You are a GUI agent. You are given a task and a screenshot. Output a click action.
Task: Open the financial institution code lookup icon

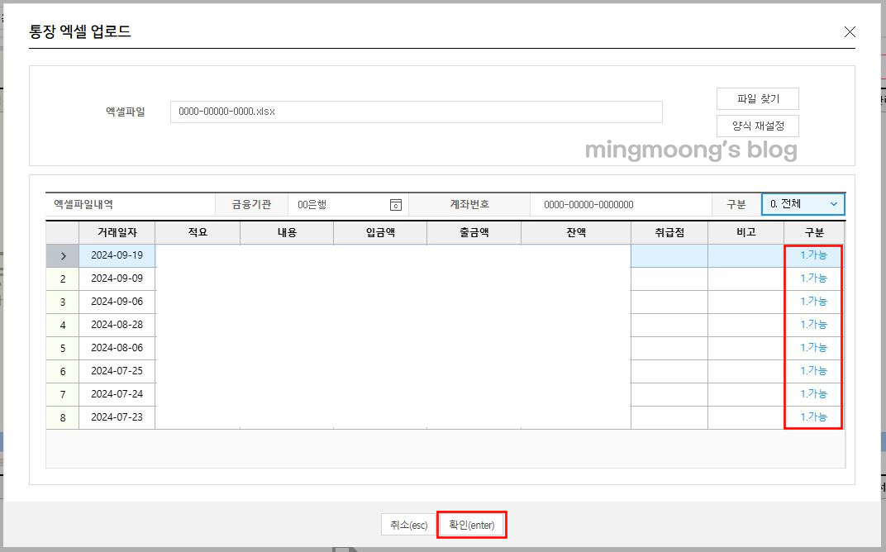[394, 204]
